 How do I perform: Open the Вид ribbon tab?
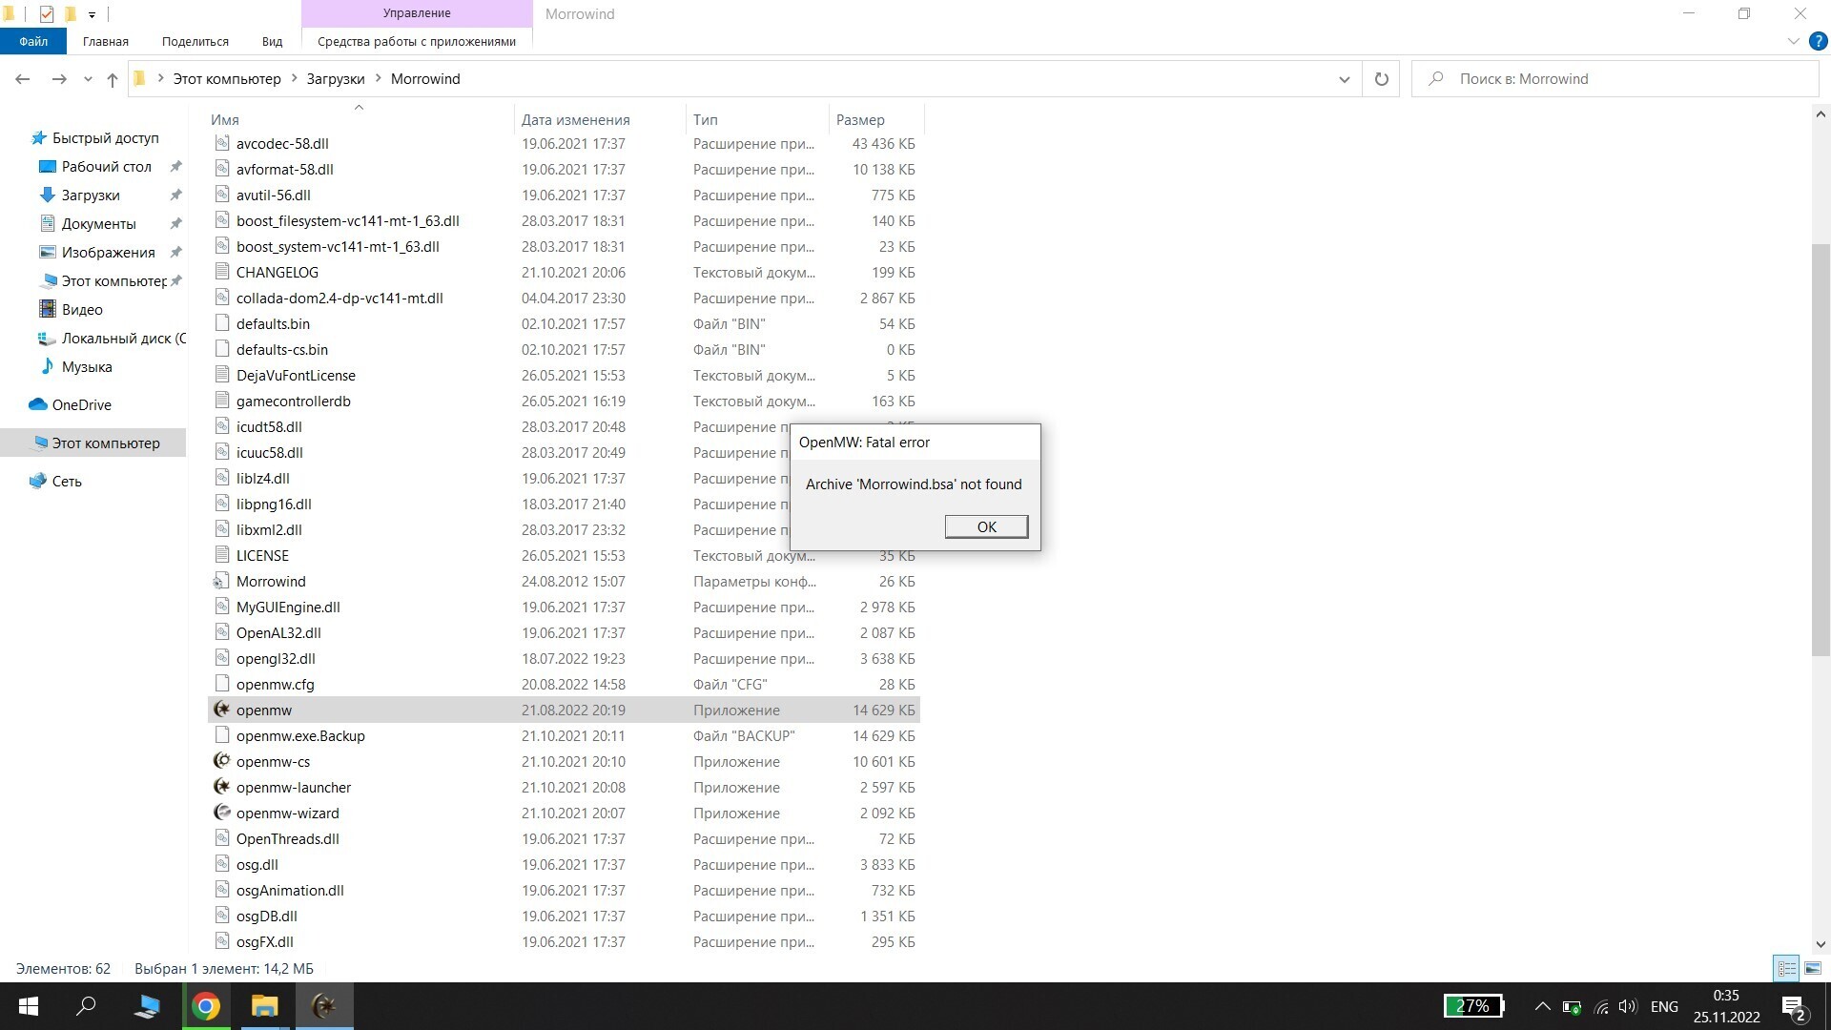(272, 41)
